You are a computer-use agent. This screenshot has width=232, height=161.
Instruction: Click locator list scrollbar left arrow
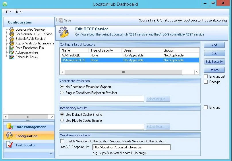click(62, 72)
